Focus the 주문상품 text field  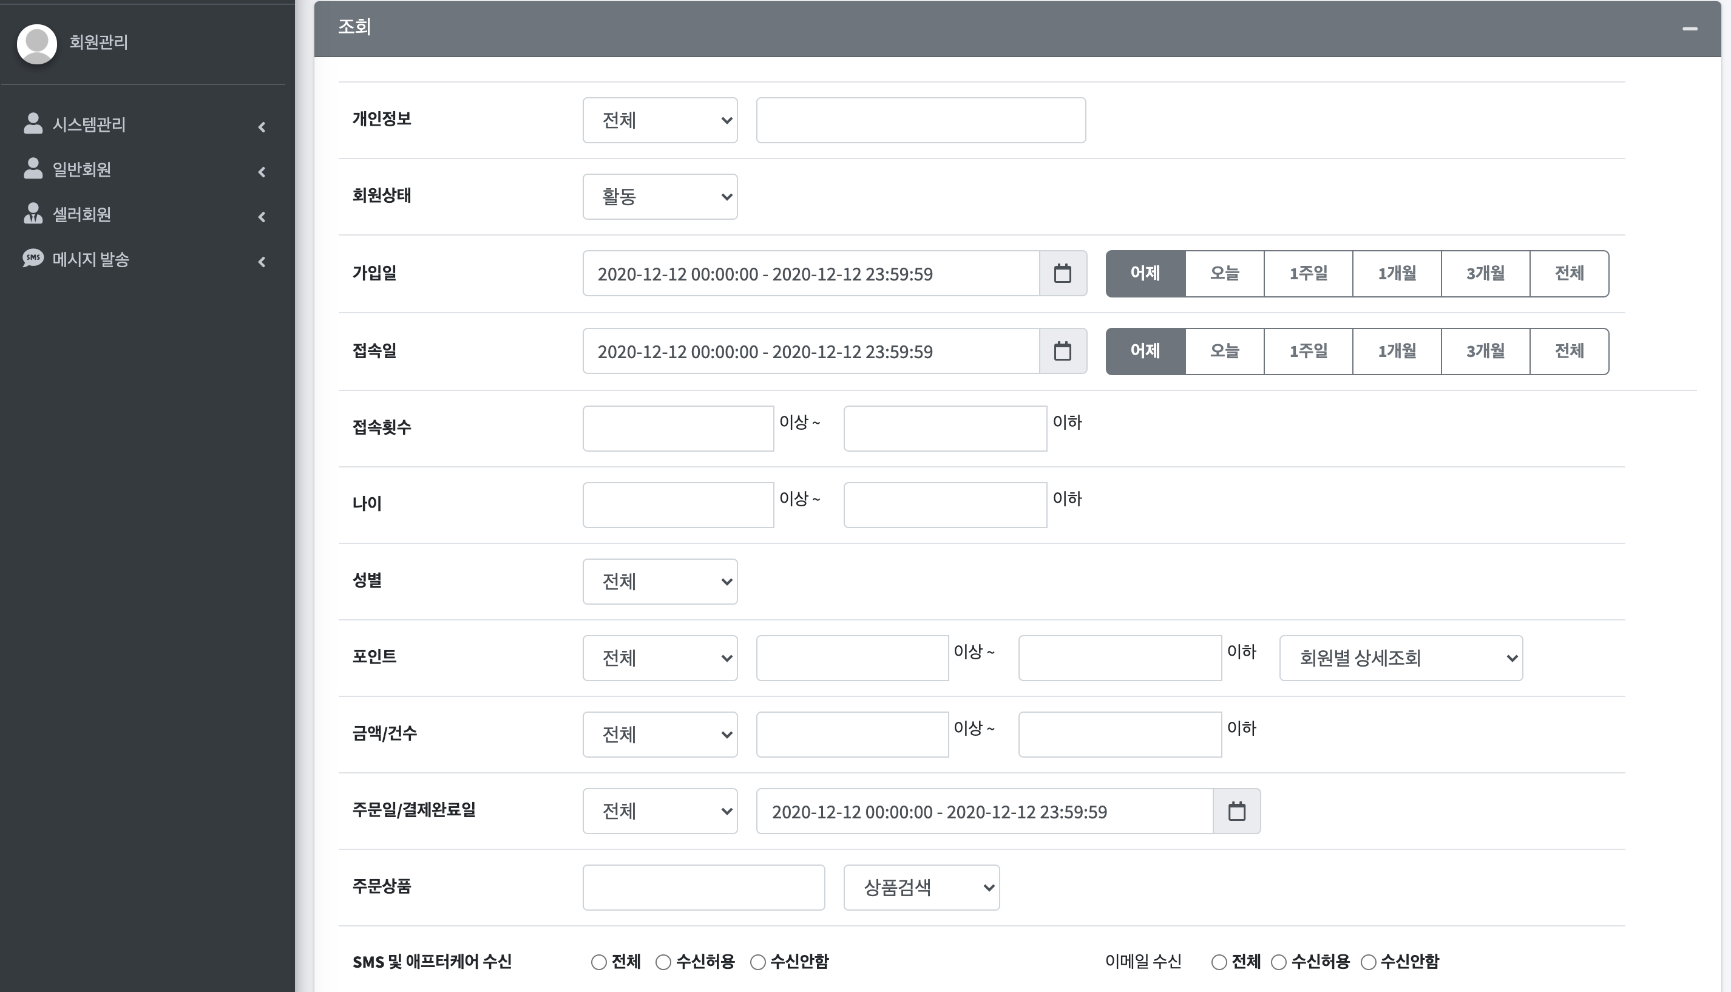[x=703, y=887]
